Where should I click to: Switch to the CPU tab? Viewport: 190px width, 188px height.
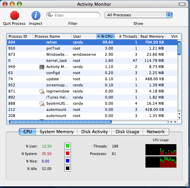pyautogui.click(x=28, y=132)
